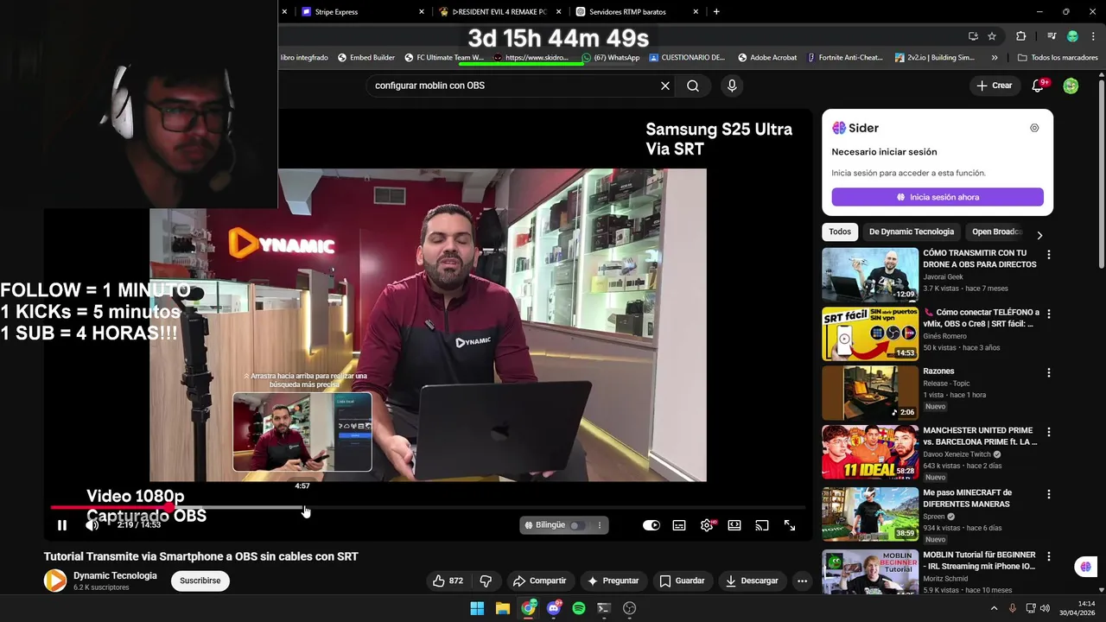Open options for the MOBLIN Tutorial video

pyautogui.click(x=1049, y=555)
